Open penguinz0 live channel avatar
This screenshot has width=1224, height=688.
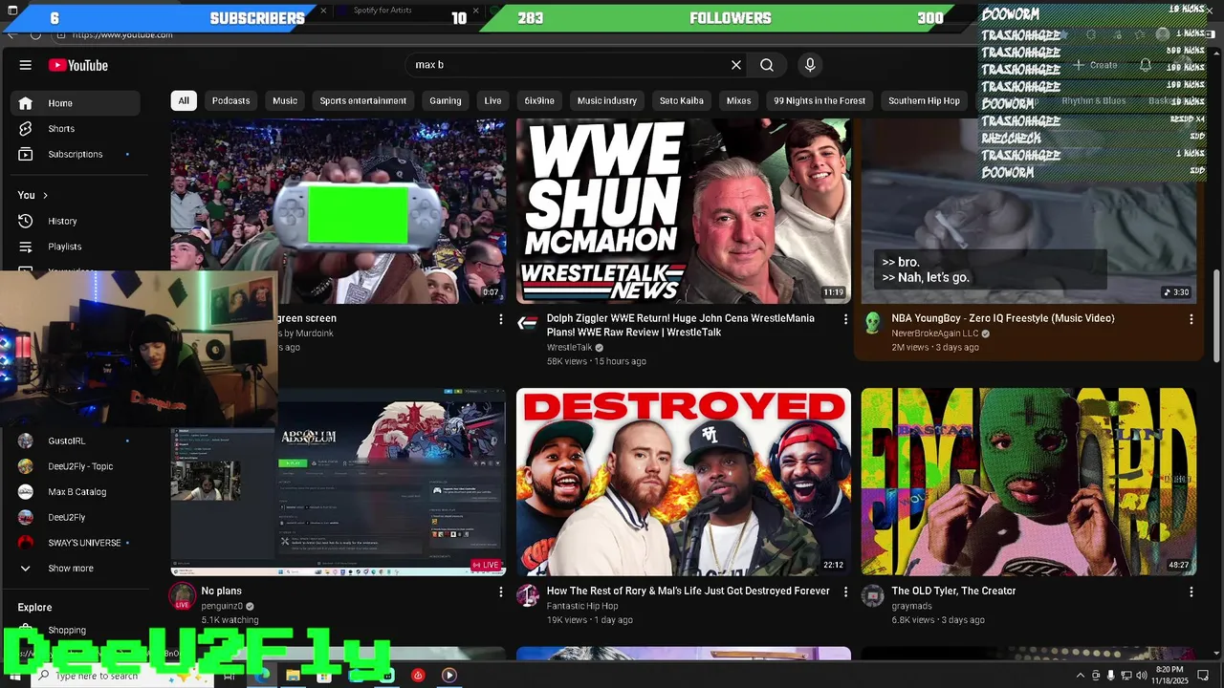pos(182,596)
